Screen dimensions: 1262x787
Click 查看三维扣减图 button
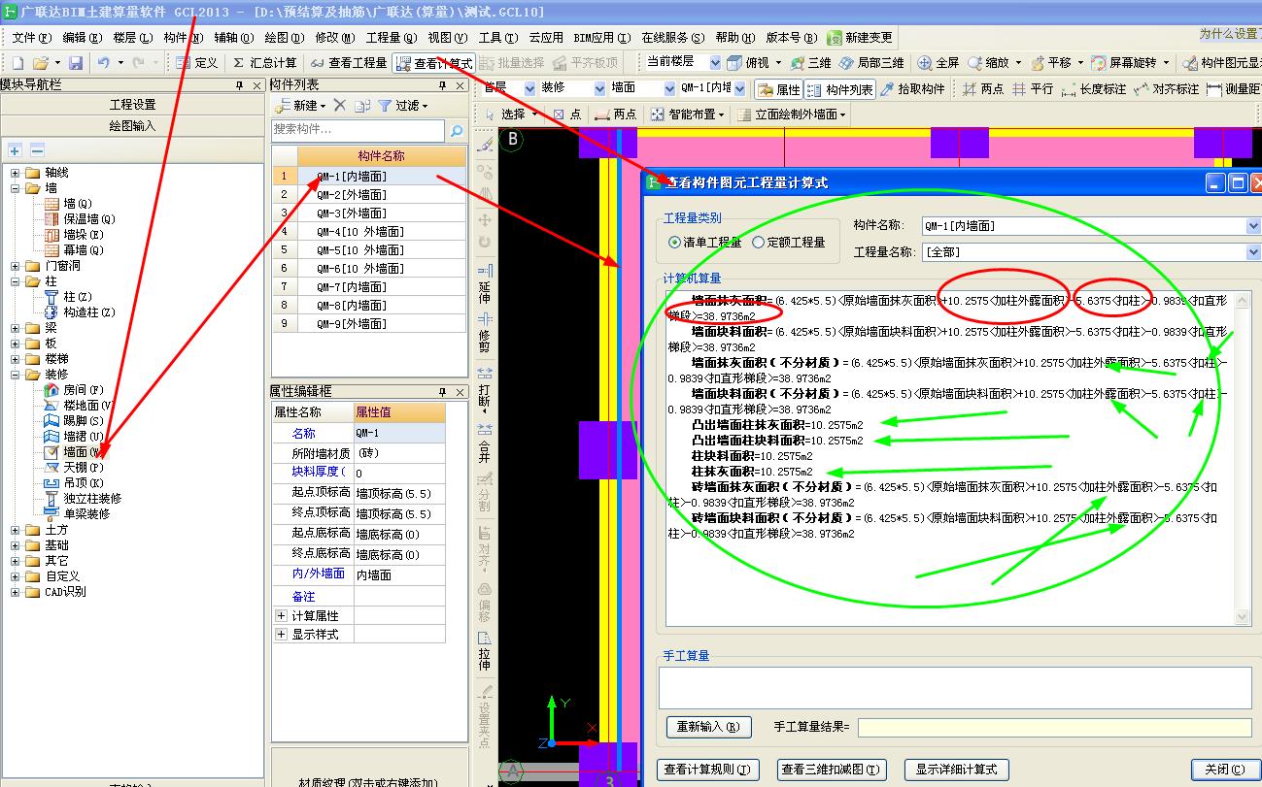(833, 770)
